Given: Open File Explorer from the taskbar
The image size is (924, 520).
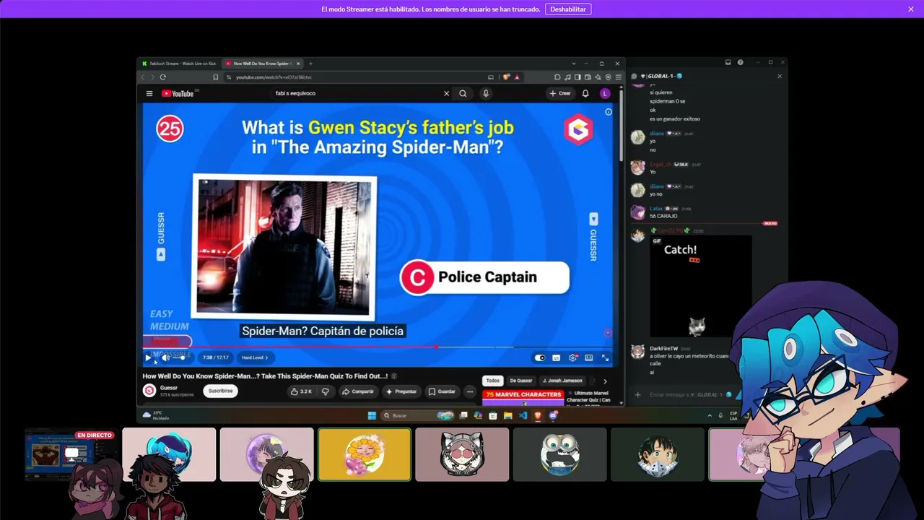Looking at the screenshot, I should click(508, 415).
